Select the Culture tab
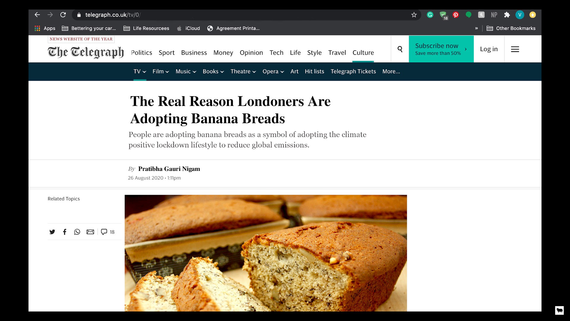This screenshot has height=321, width=570. pos(363,53)
